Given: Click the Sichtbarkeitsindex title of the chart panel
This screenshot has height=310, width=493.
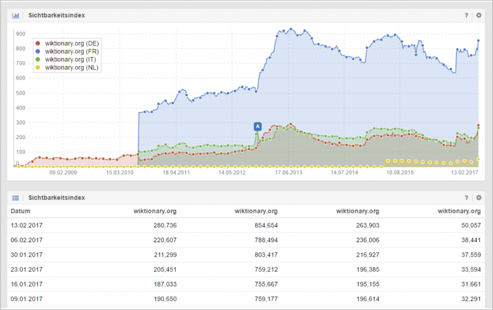Looking at the screenshot, I should point(57,15).
